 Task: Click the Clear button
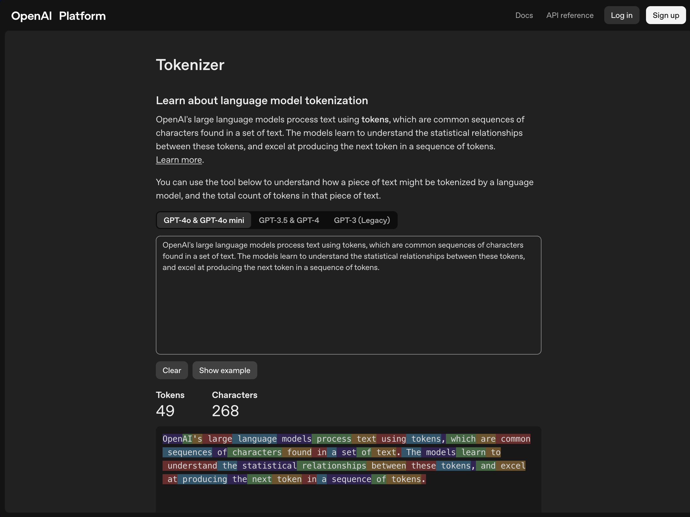point(172,370)
